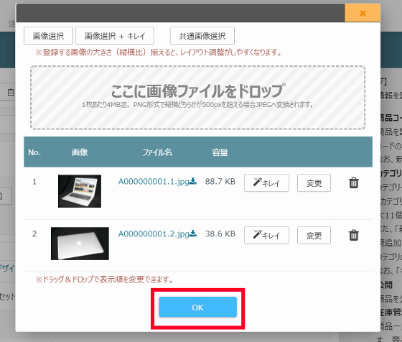Click the ドラッグ&ドロップ reorder hint text
The height and width of the screenshot is (342, 402).
(x=104, y=279)
